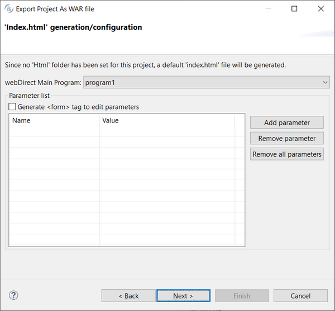Minimize the export dialog window
Image resolution: width=335 pixels, height=311 pixels.
(x=268, y=9)
